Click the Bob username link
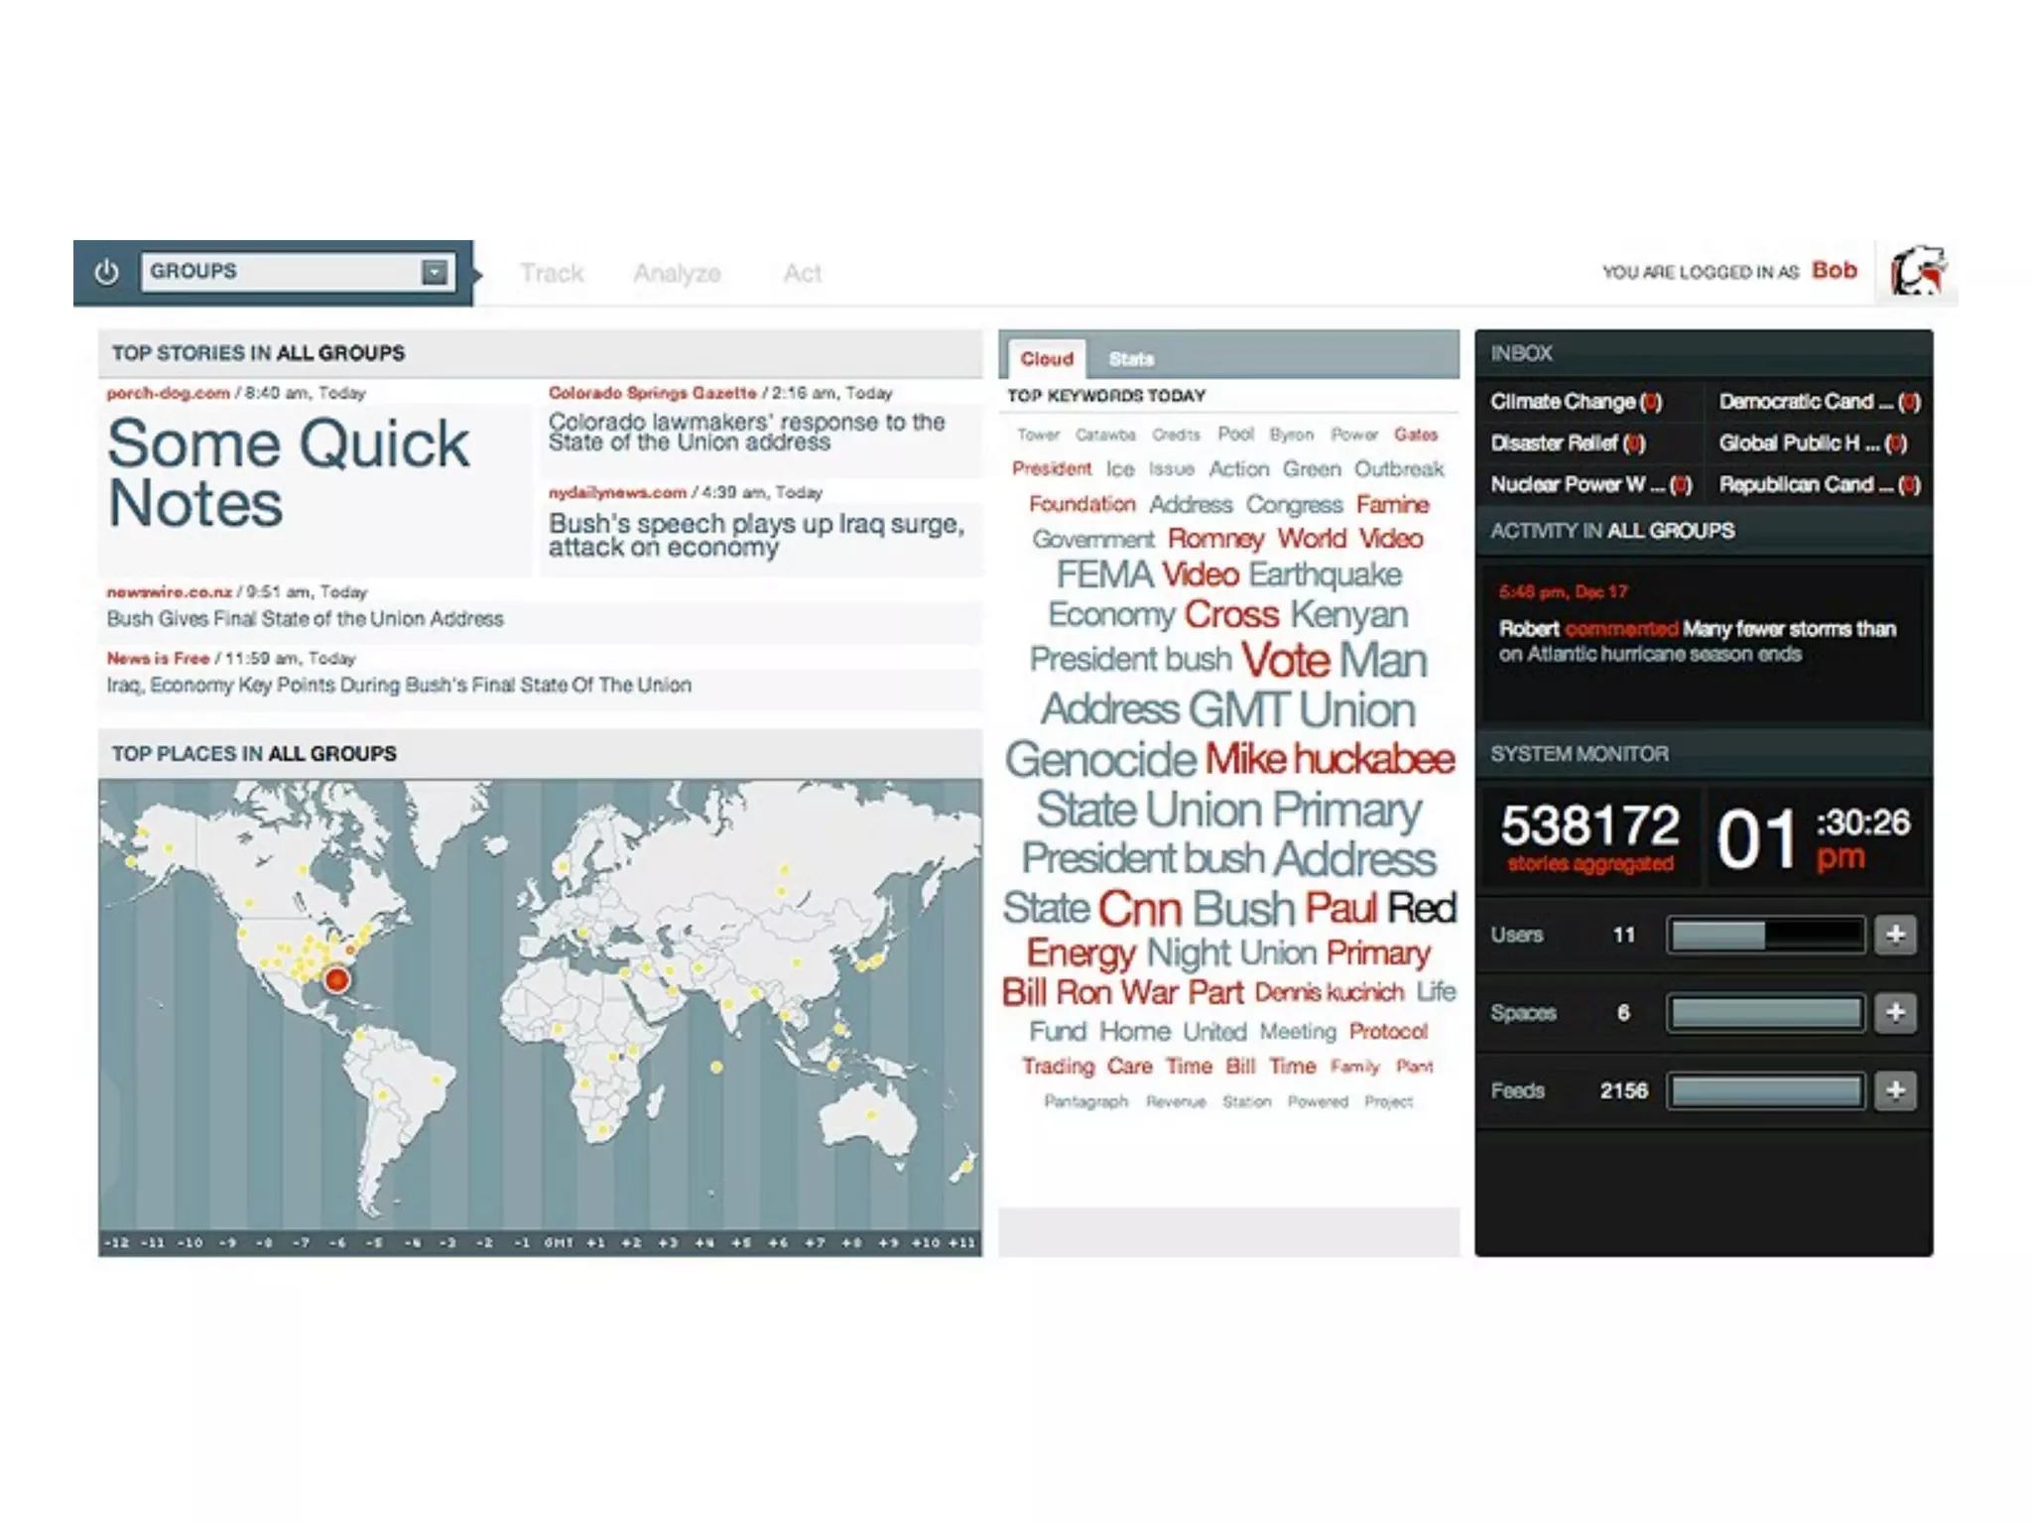This screenshot has width=2032, height=1524. point(1834,270)
